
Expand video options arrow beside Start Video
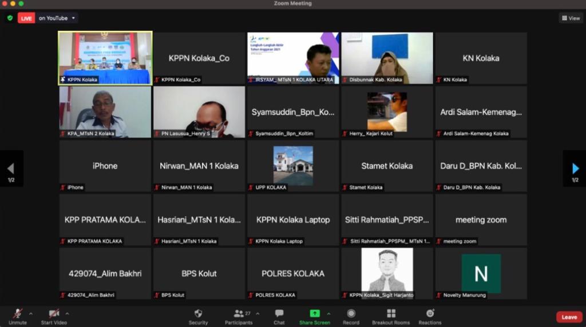67,313
